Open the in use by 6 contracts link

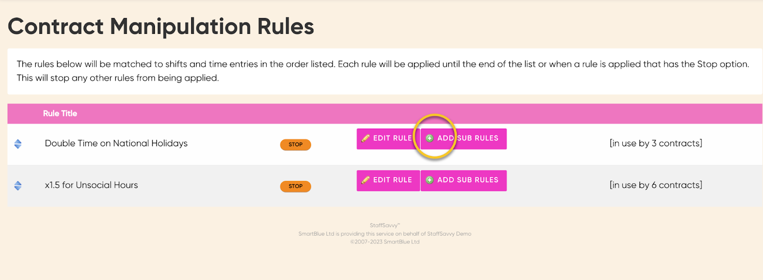pos(656,185)
